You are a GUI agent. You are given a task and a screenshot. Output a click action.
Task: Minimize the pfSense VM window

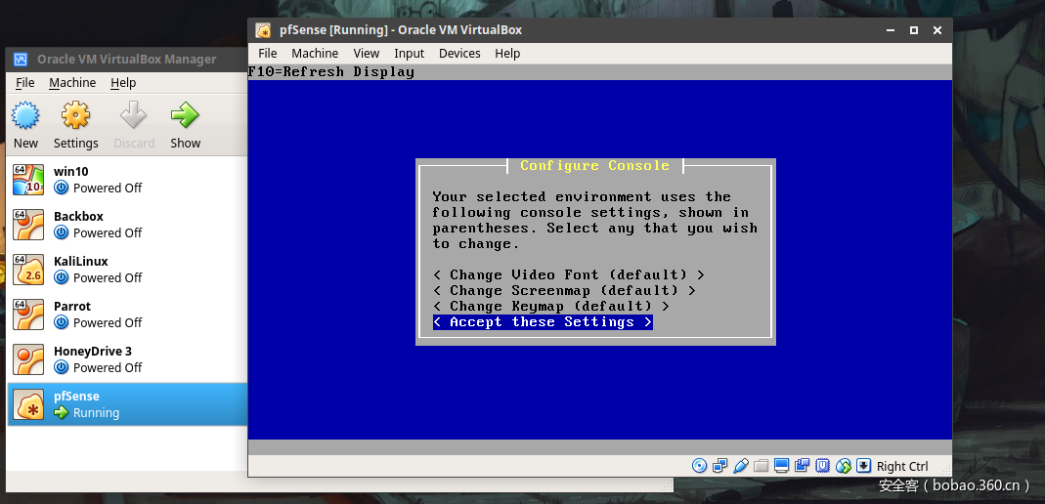tap(891, 30)
